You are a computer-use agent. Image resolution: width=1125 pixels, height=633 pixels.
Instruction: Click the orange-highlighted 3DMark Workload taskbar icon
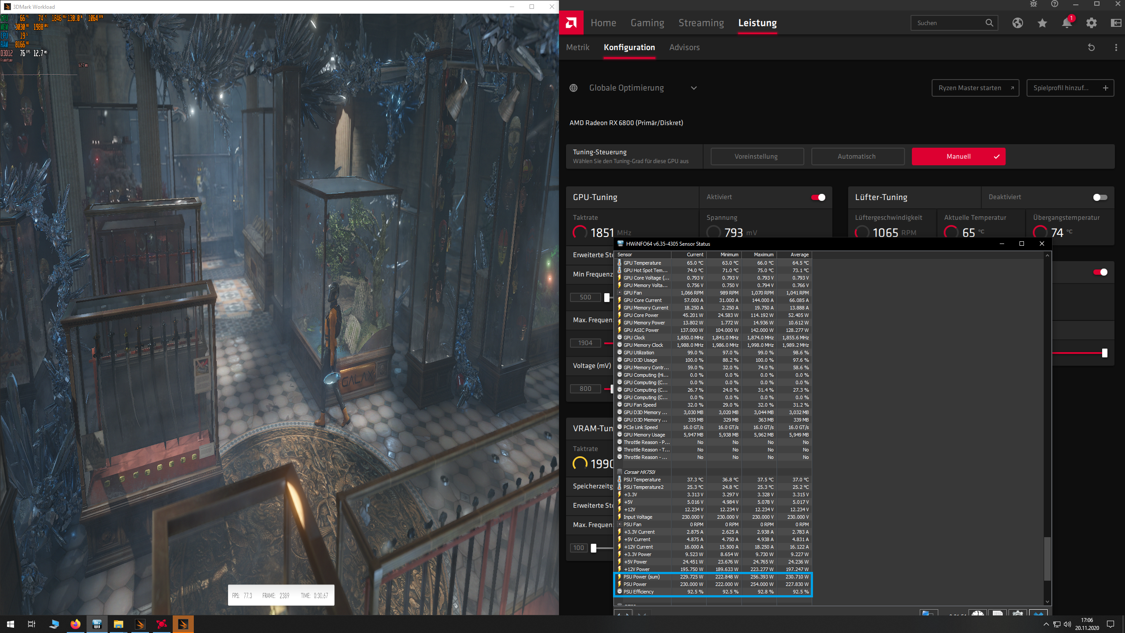click(x=183, y=624)
